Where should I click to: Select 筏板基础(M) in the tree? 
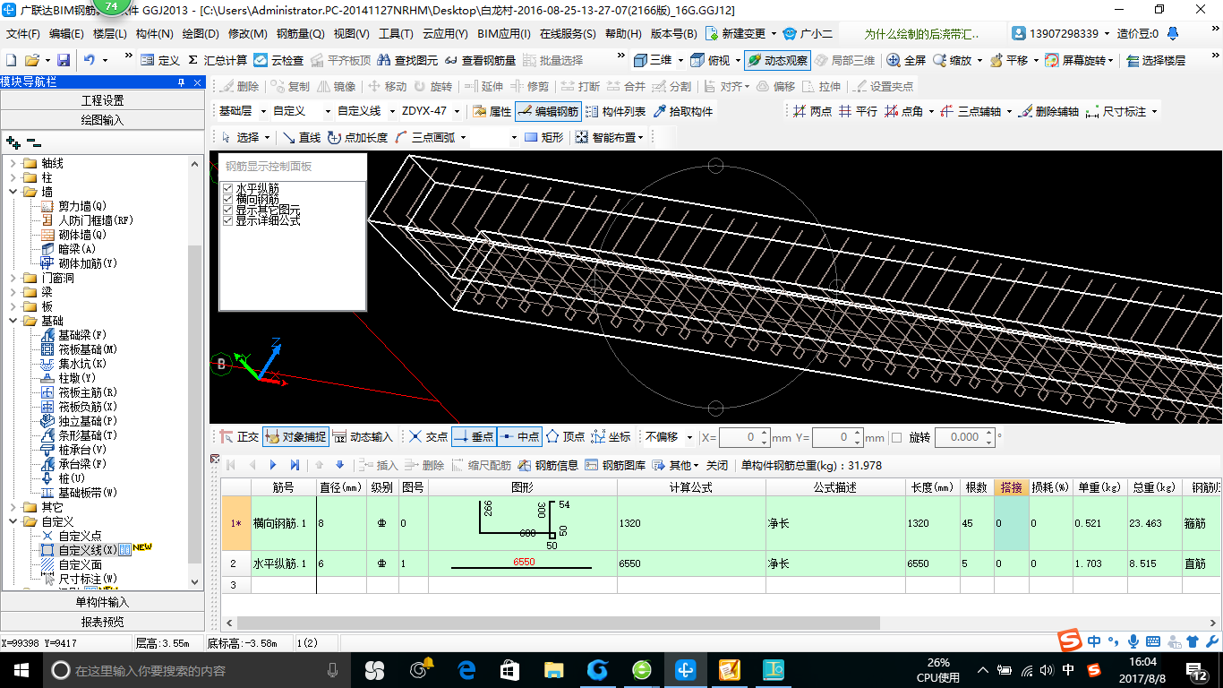[88, 349]
